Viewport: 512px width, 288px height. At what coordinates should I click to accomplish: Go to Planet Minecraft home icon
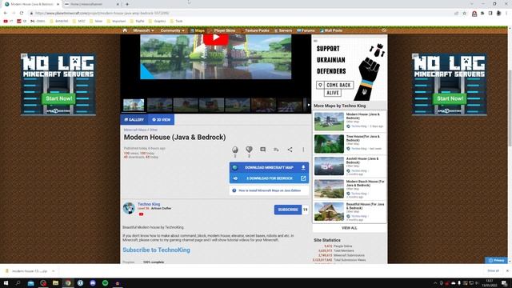click(125, 30)
